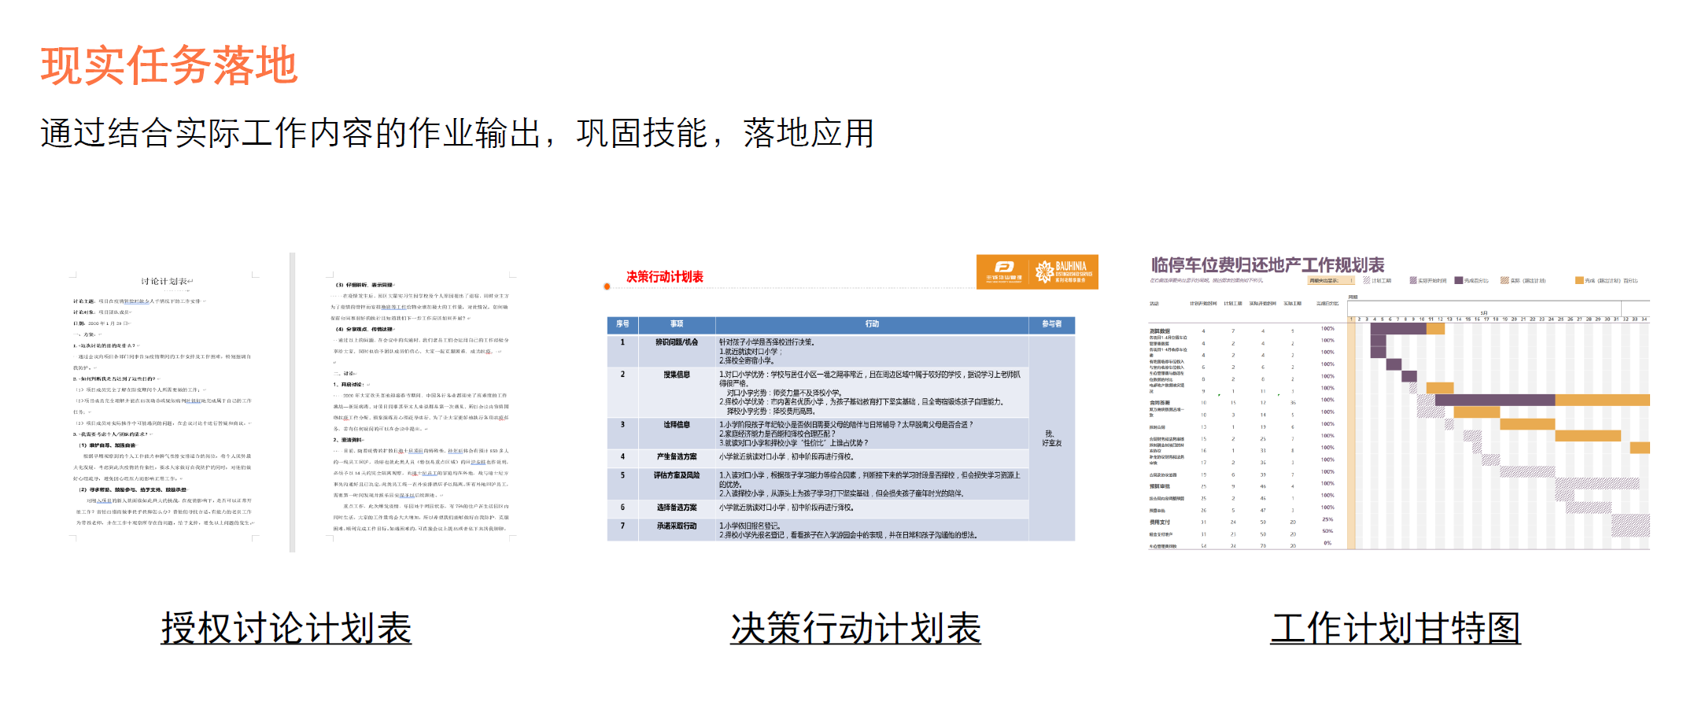Click the 临停车位费归还地产工作规划表 Gantt chart image
Viewport: 1691px width, 709px height.
tap(1399, 402)
